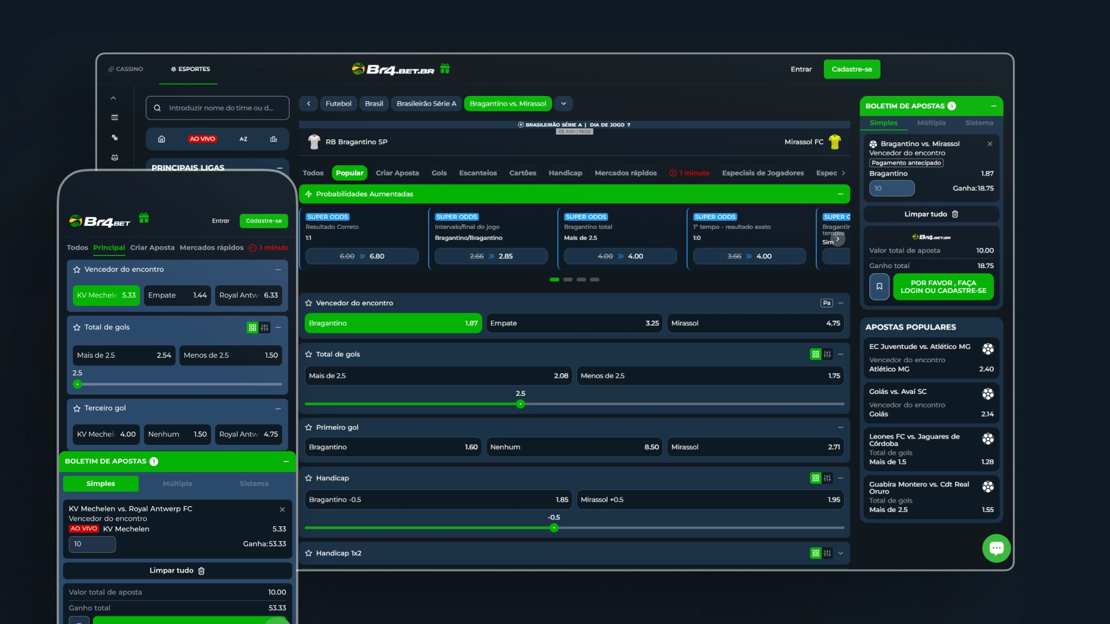Favorite the Total de gols market star
The width and height of the screenshot is (1110, 624).
(309, 355)
